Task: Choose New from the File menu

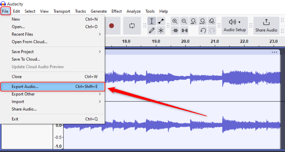Action: [53, 19]
